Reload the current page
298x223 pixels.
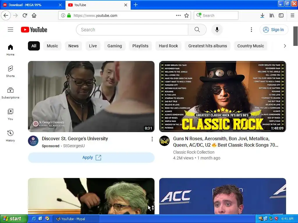[25, 15]
